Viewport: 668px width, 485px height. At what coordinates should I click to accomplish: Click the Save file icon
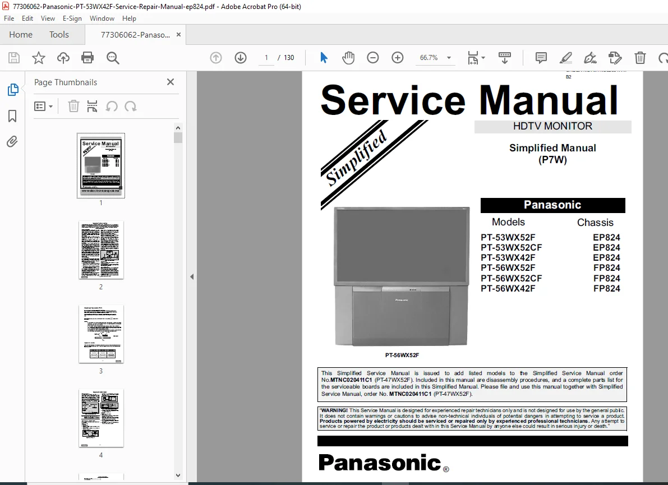tap(14, 58)
